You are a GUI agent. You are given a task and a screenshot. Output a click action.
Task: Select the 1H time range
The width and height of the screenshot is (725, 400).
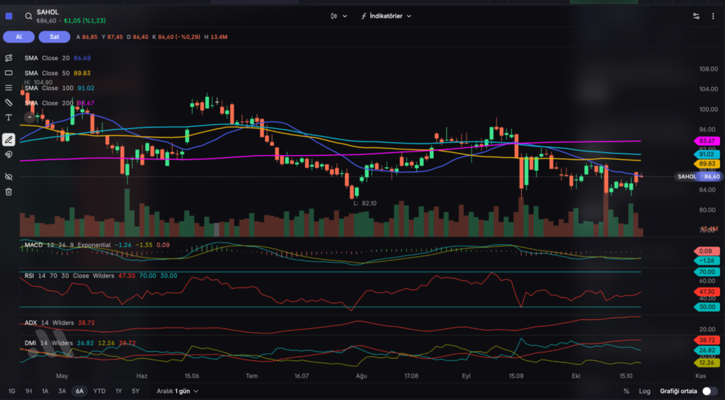pos(28,392)
